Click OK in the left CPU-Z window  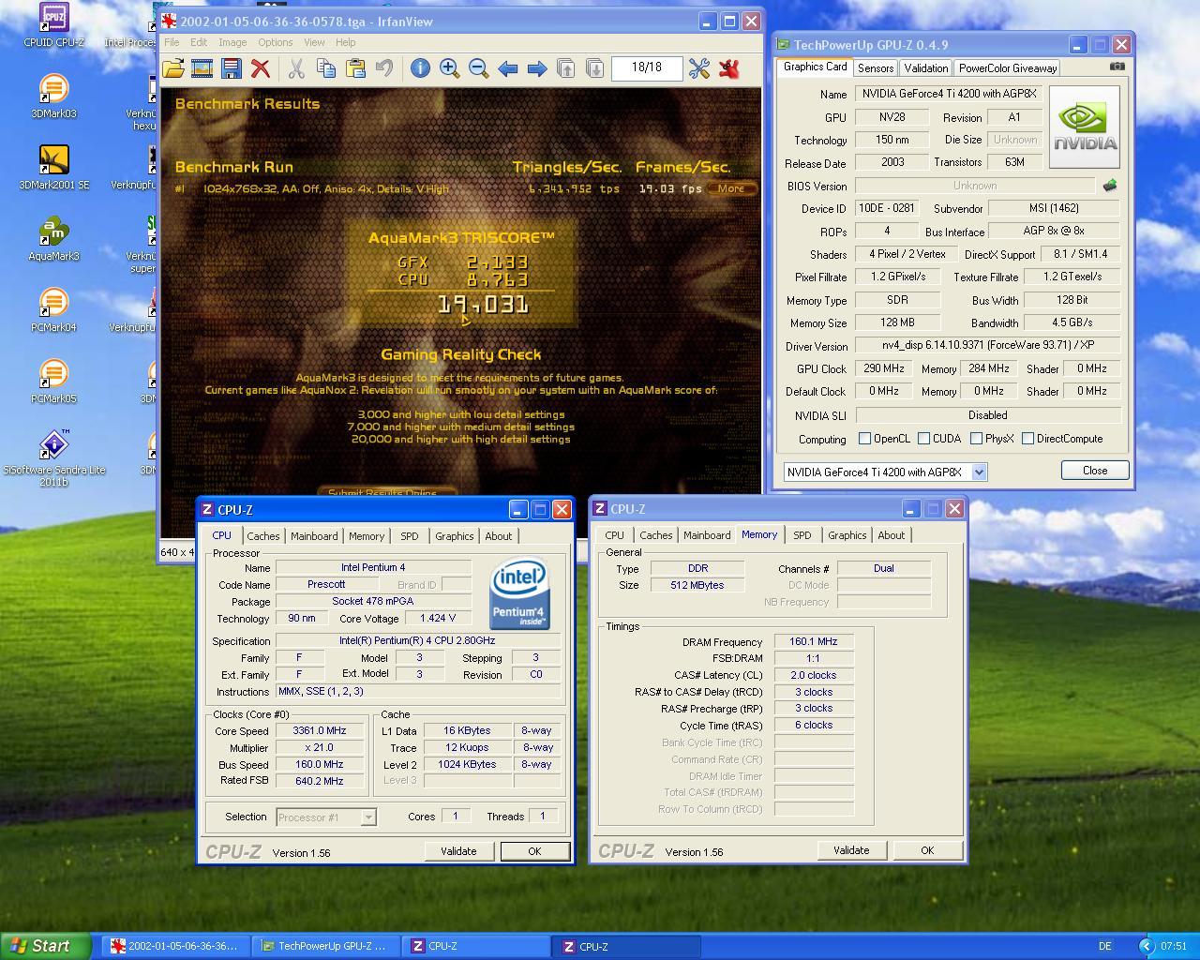tap(534, 851)
